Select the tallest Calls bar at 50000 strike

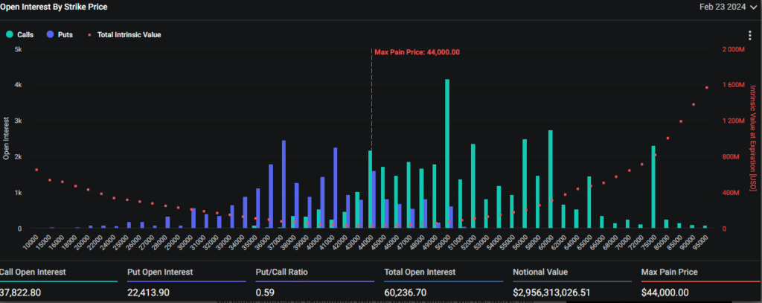[447, 153]
